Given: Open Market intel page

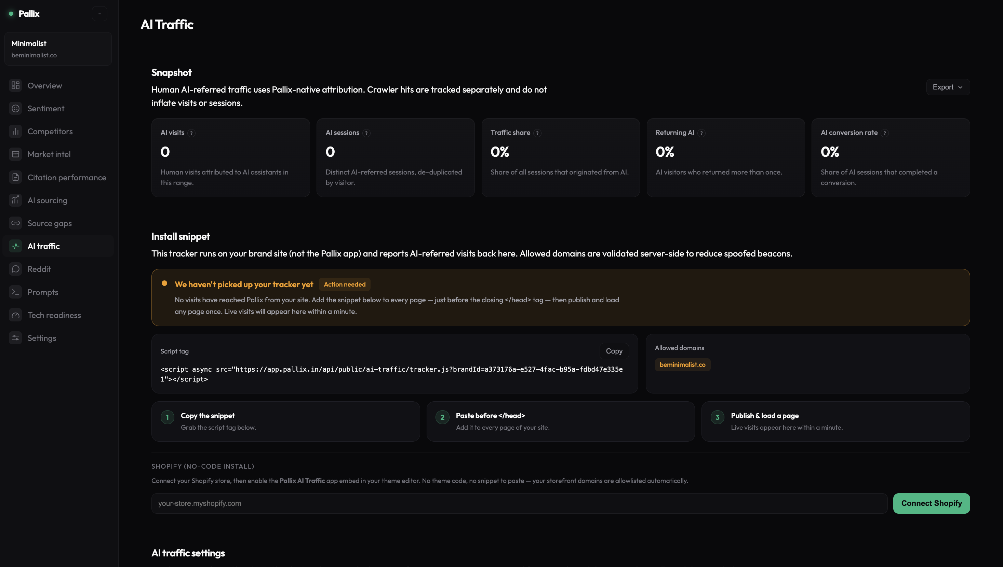Looking at the screenshot, I should (58, 154).
